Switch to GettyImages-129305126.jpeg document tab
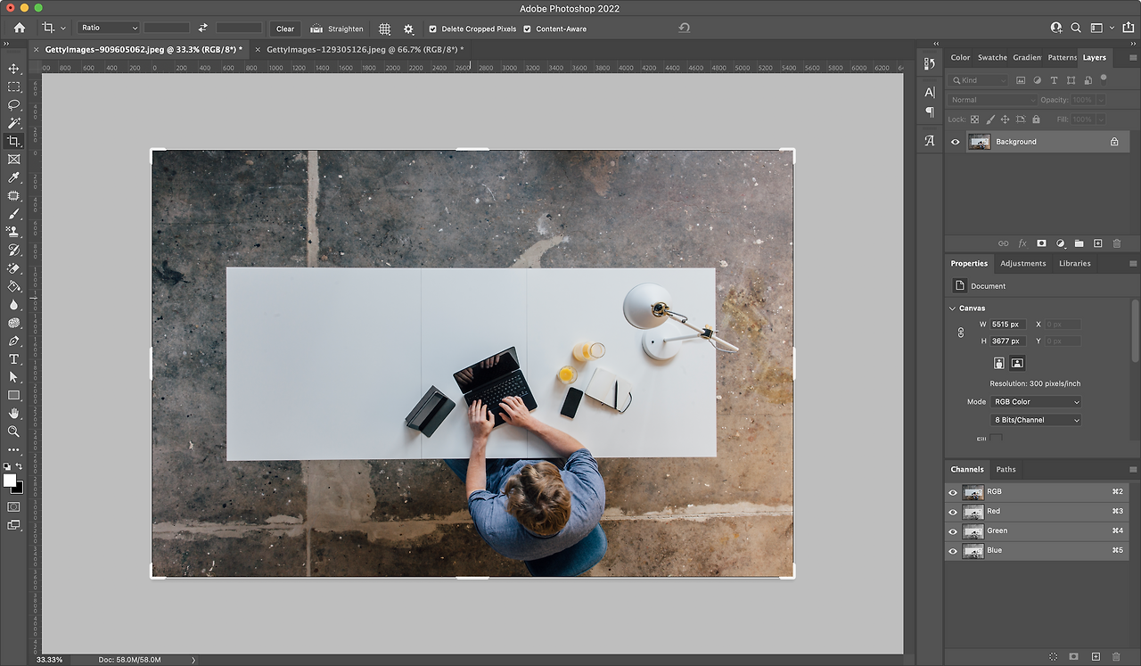The height and width of the screenshot is (666, 1141). click(365, 50)
